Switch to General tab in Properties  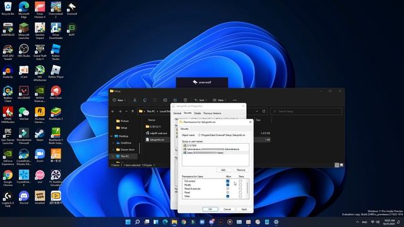pos(177,113)
